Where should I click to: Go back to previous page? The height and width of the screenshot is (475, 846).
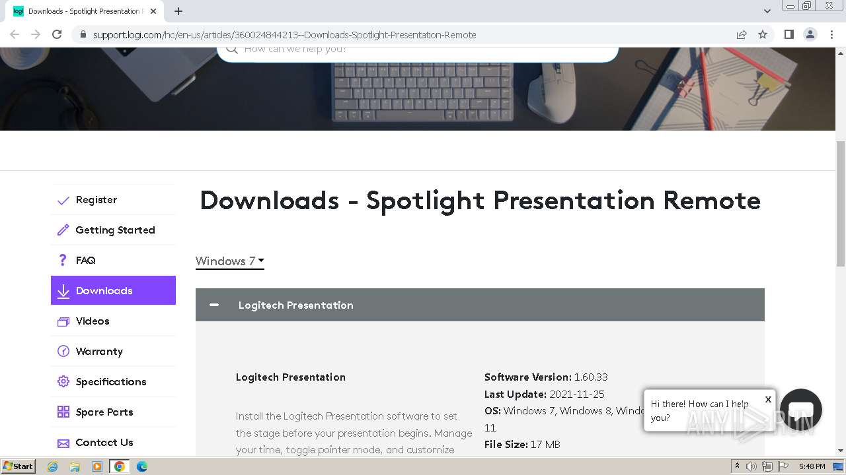[x=15, y=34]
